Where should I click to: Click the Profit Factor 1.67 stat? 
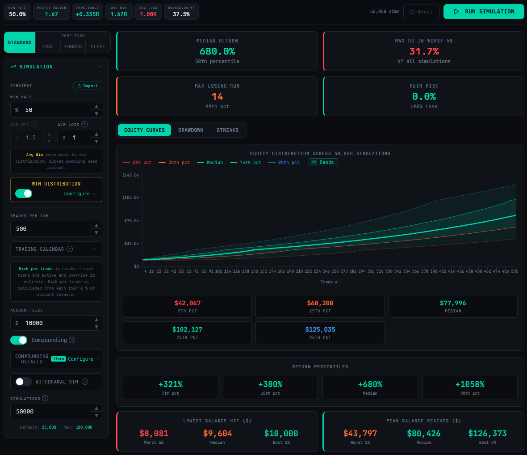tap(51, 12)
